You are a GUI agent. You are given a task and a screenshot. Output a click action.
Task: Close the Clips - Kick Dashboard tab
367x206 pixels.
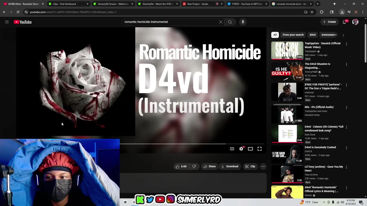click(x=87, y=4)
